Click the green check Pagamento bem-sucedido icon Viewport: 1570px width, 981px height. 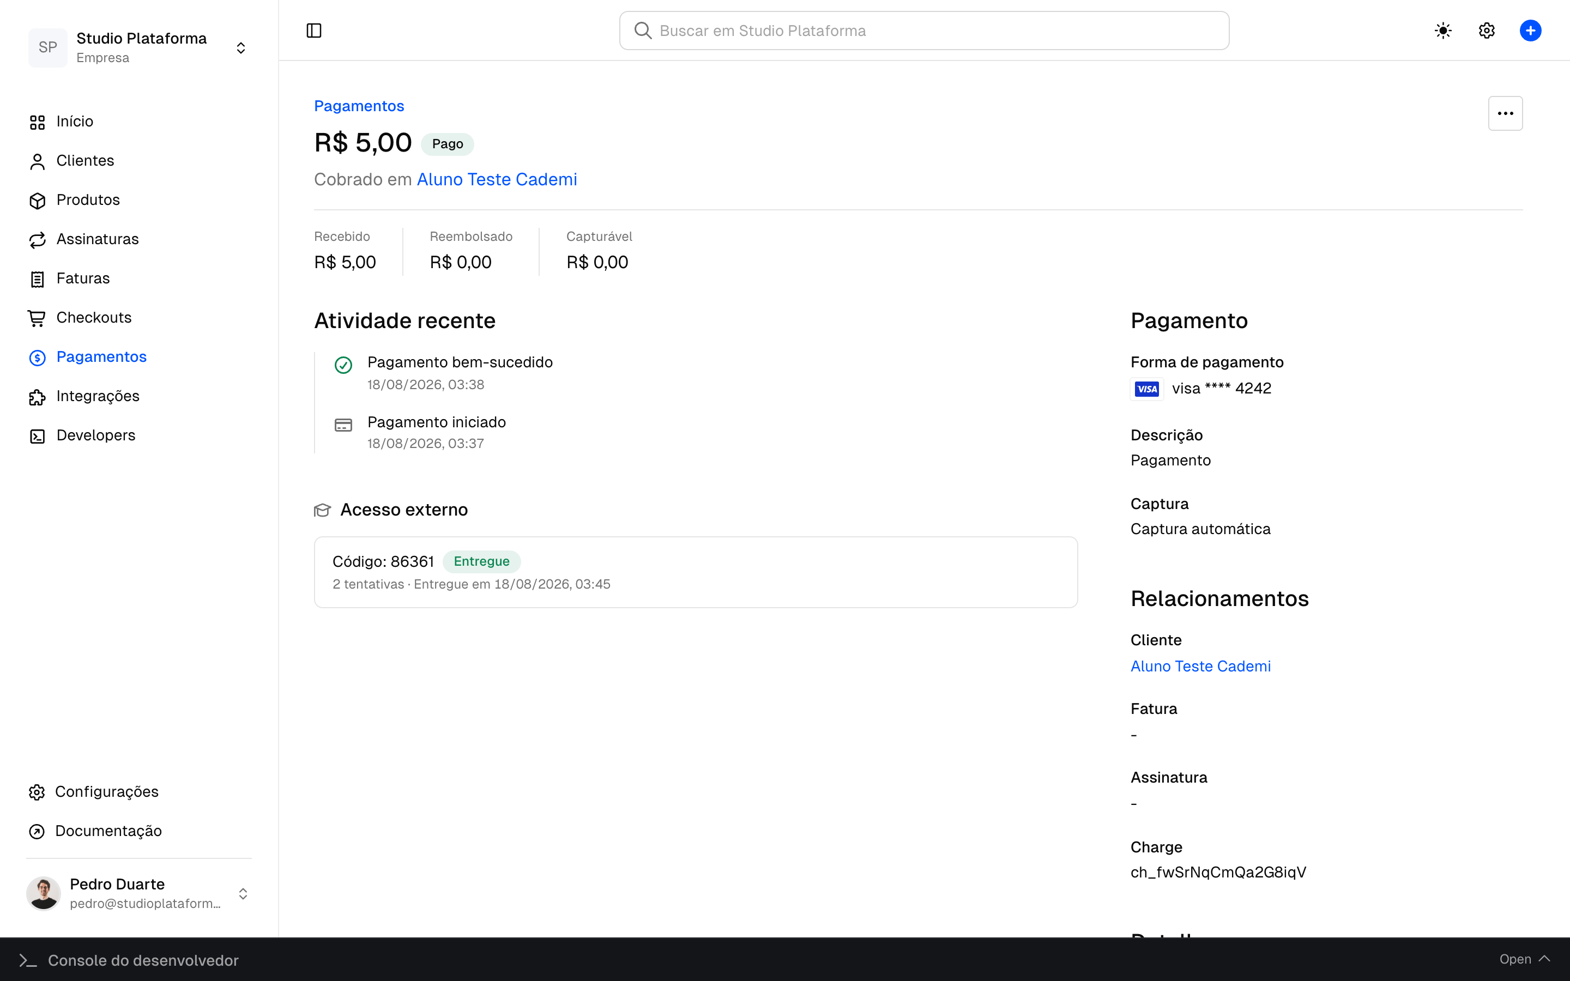(x=343, y=365)
